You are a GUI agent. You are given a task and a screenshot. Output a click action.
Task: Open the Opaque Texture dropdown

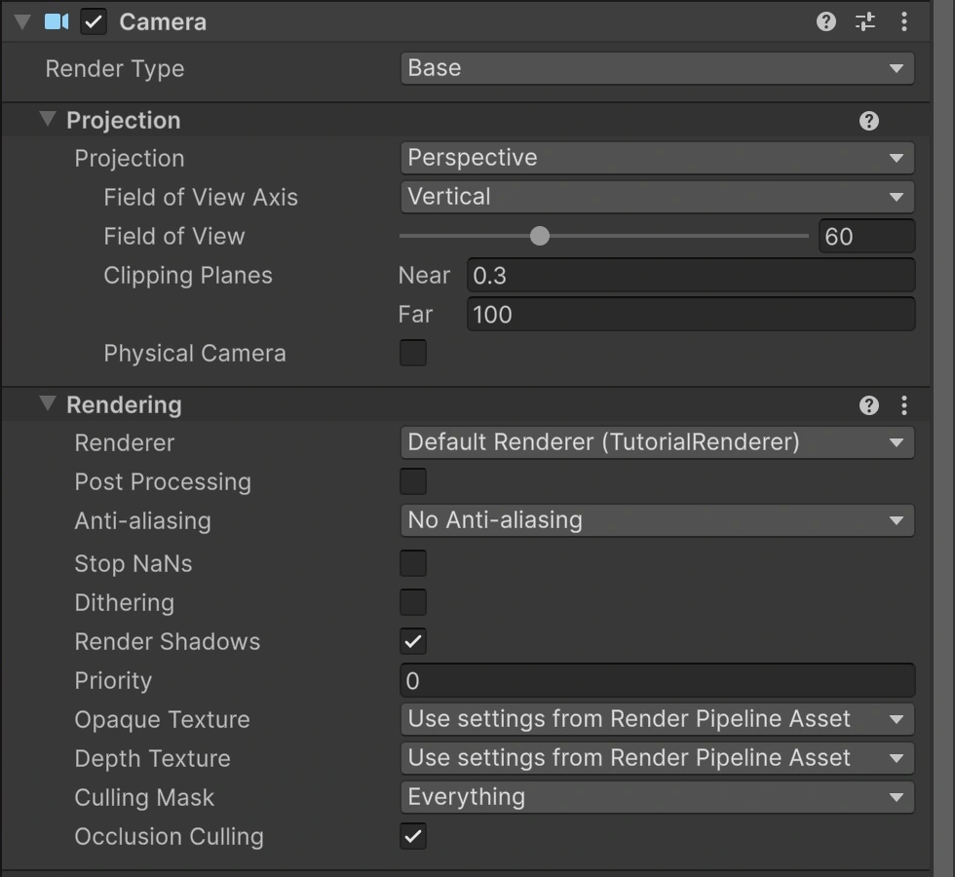tap(657, 719)
